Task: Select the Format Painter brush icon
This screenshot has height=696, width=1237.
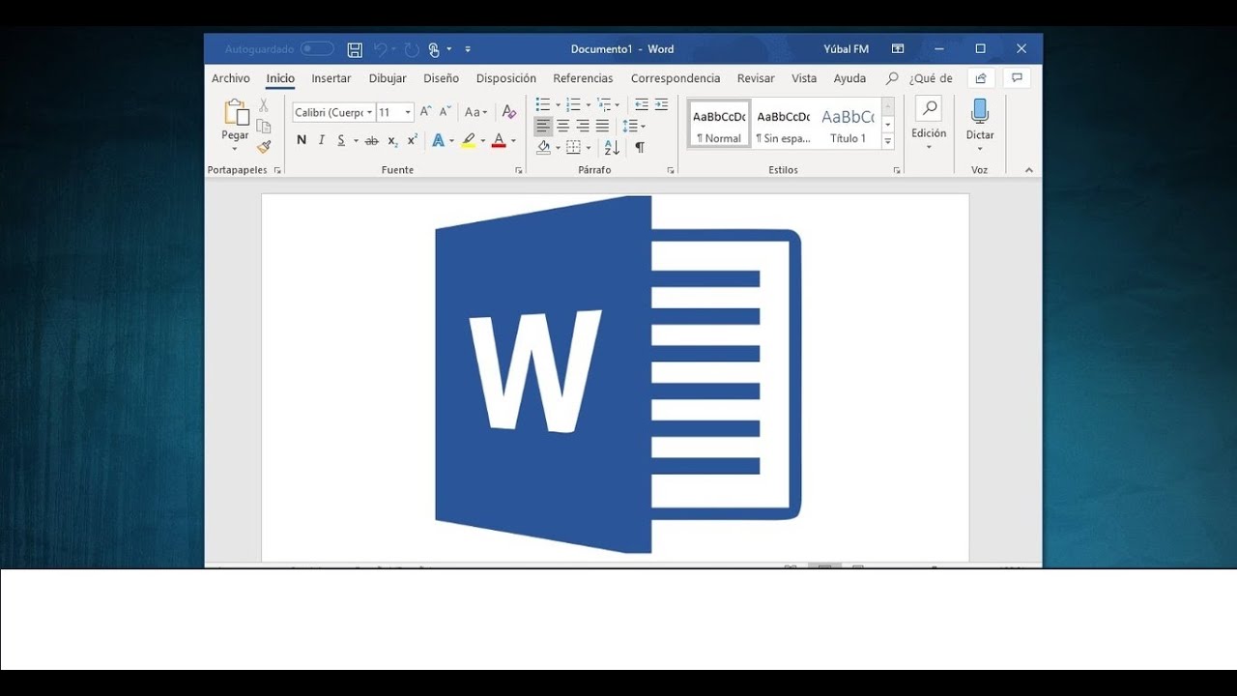Action: (264, 147)
